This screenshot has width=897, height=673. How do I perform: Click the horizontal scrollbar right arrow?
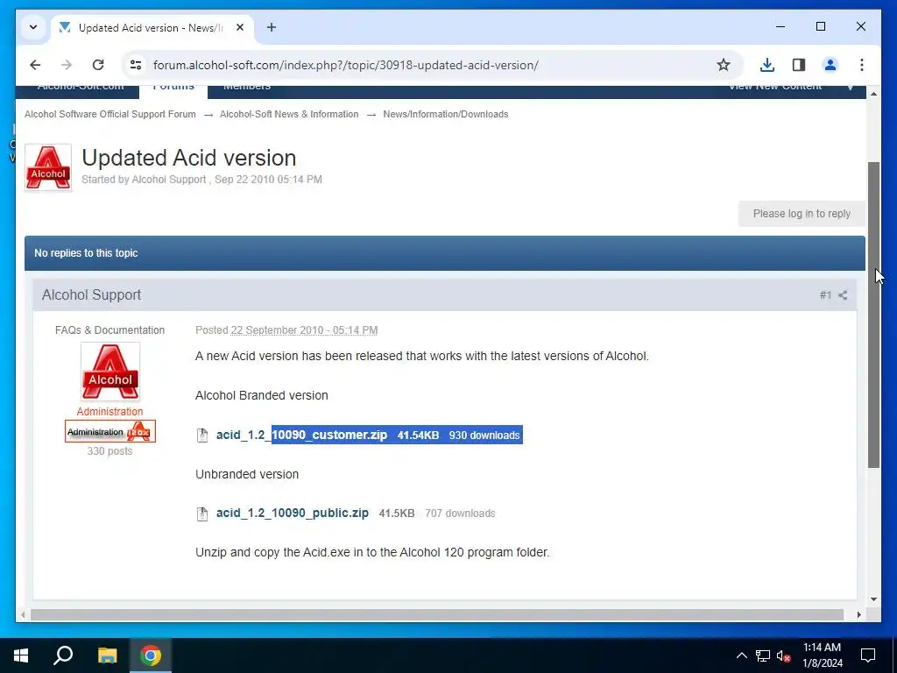tap(858, 614)
